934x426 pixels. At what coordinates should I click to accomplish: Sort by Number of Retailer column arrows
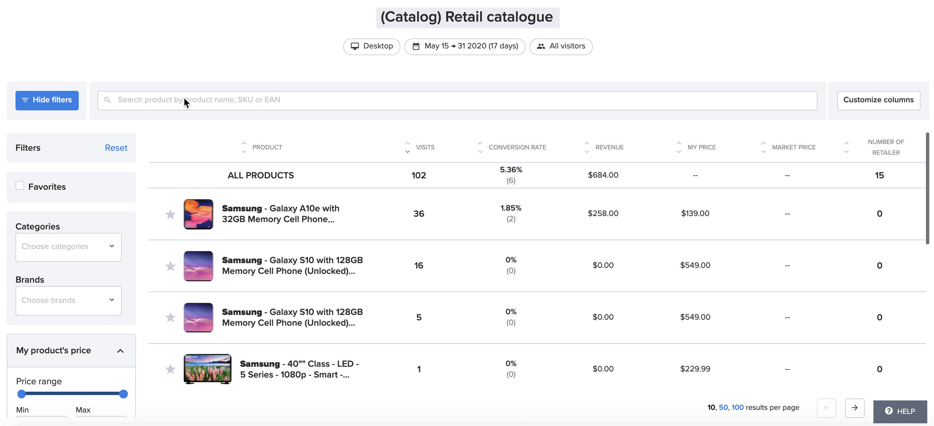pos(846,147)
